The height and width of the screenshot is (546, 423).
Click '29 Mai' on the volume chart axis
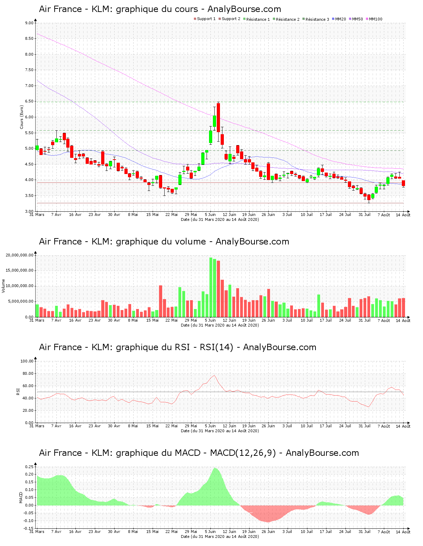click(191, 320)
